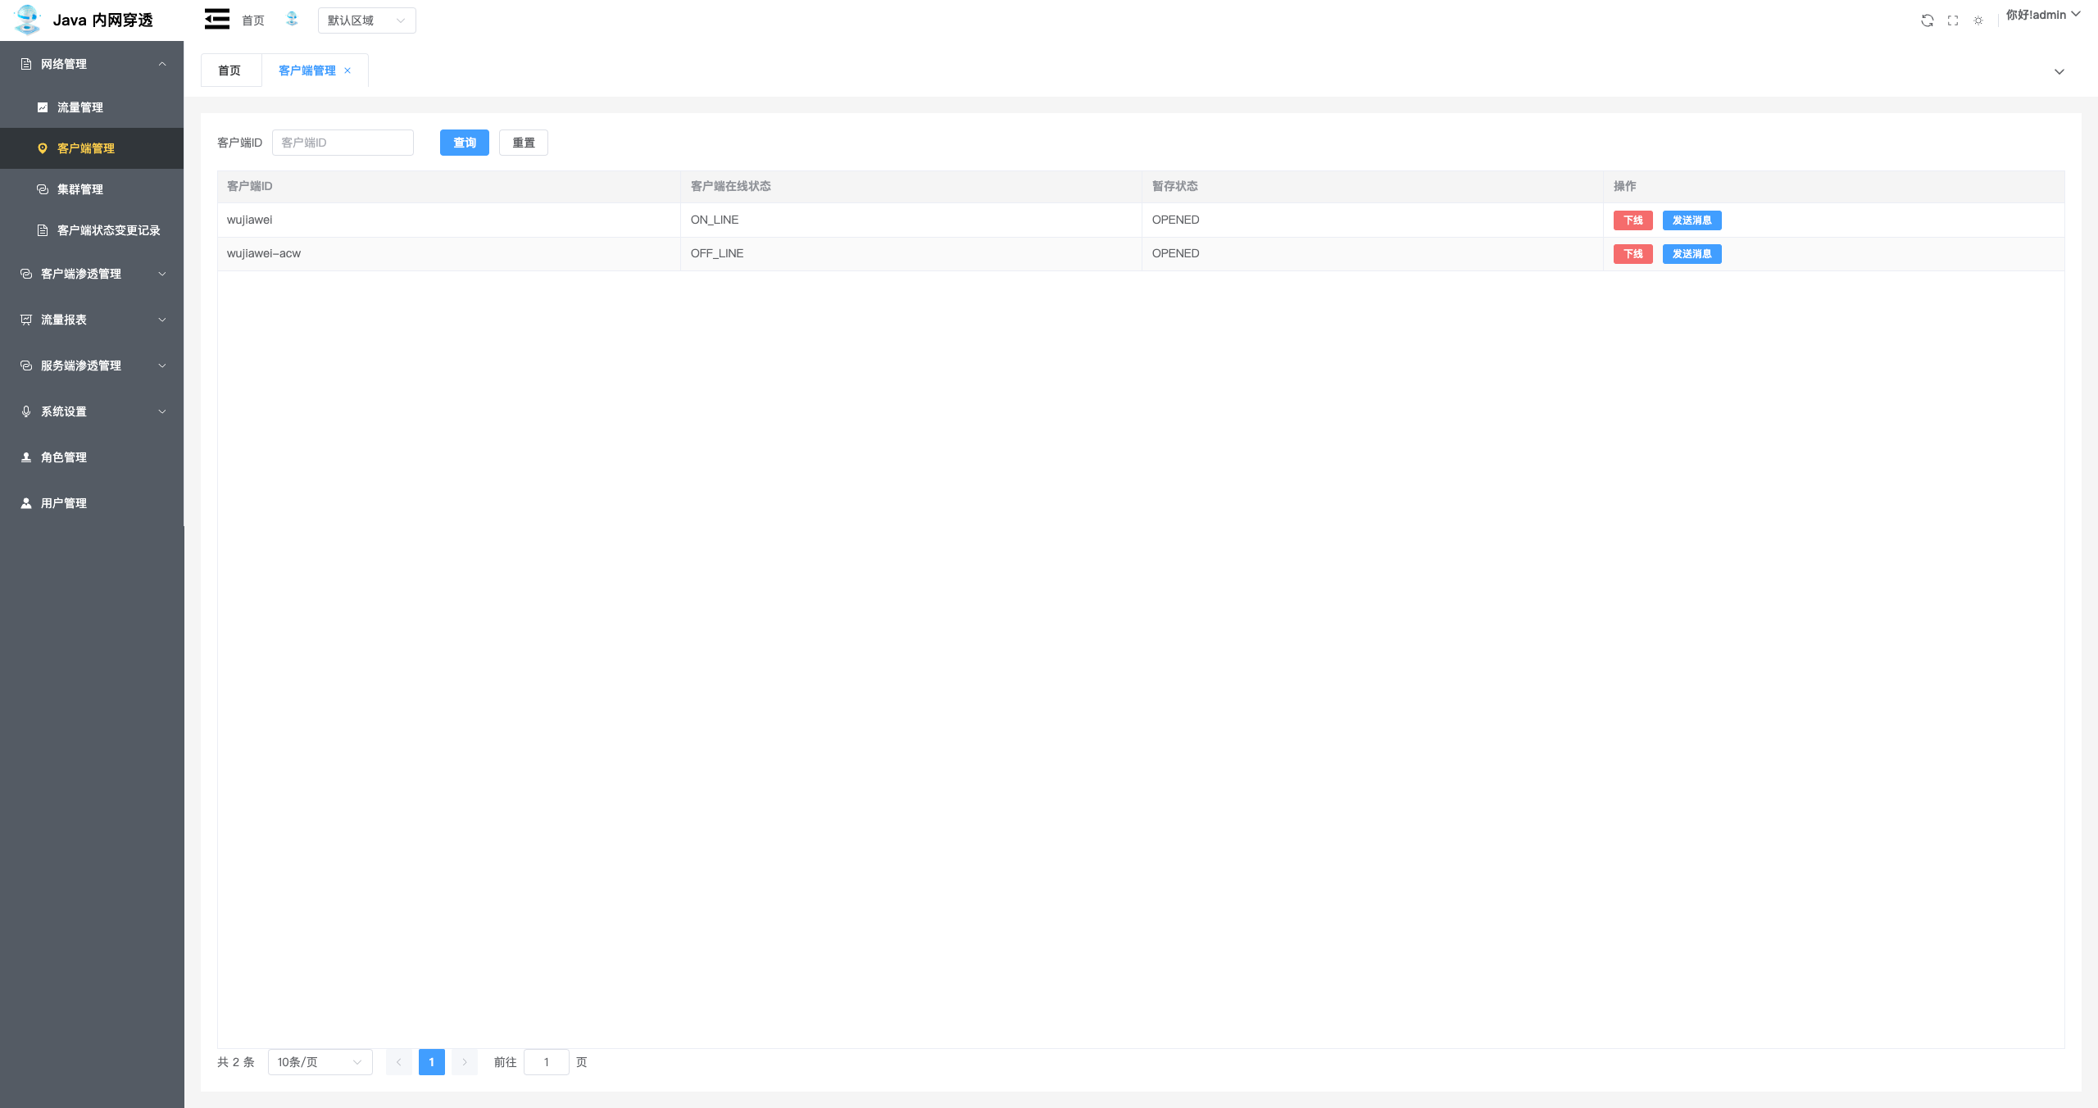Open 用户管理 in the sidebar
This screenshot has height=1108, width=2098.
(x=64, y=503)
